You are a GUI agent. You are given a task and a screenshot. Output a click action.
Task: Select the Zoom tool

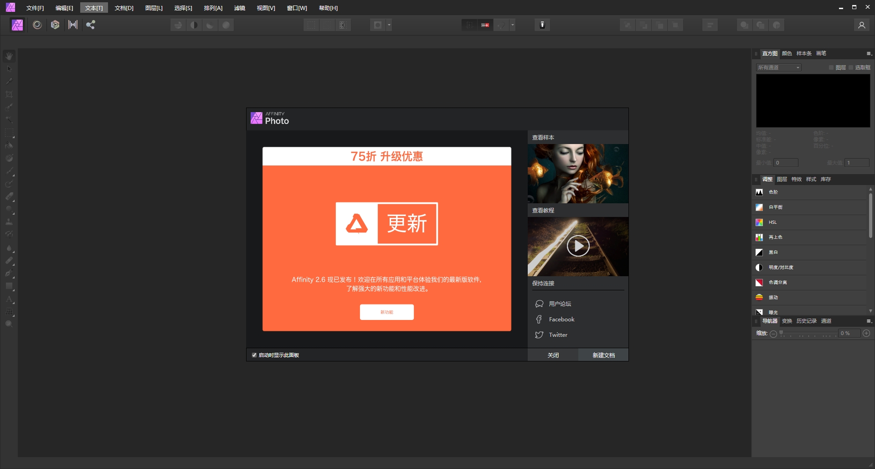tap(10, 324)
